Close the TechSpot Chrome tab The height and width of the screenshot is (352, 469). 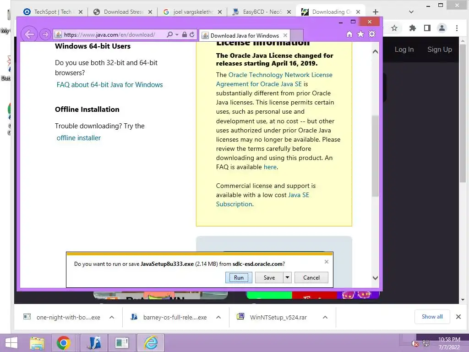click(x=81, y=12)
